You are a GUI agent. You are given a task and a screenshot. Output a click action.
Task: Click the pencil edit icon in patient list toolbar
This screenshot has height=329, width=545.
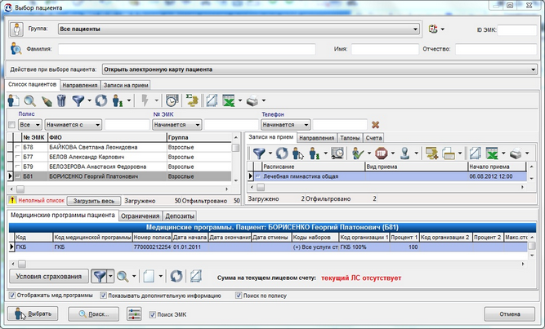pyautogui.click(x=47, y=101)
